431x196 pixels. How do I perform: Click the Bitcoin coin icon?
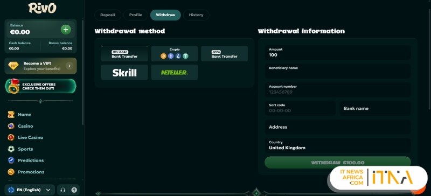(x=164, y=56)
